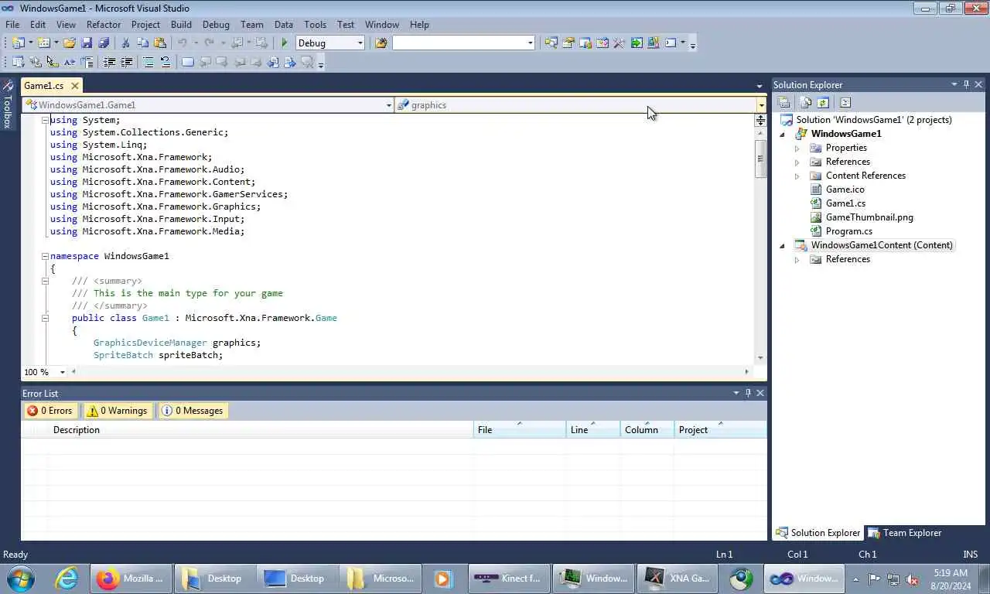Image resolution: width=990 pixels, height=594 pixels.
Task: Click the Save All icon
Action: click(104, 43)
